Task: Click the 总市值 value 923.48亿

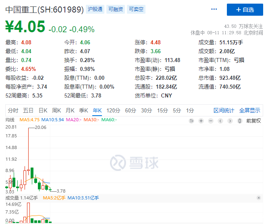Action: (230, 78)
